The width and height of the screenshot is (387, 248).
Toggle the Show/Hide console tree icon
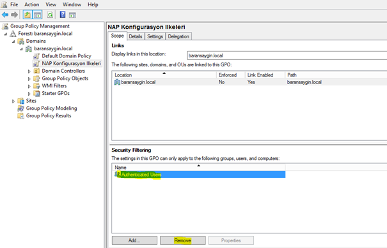tap(38, 15)
